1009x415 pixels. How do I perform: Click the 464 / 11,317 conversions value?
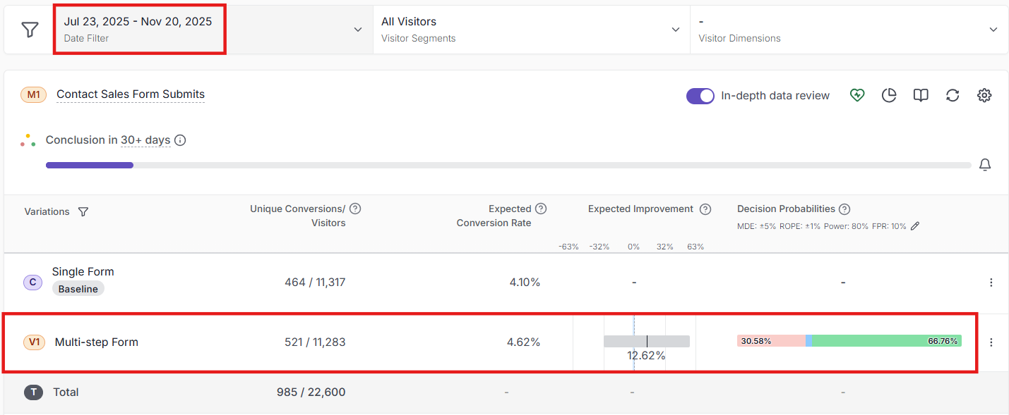click(315, 283)
